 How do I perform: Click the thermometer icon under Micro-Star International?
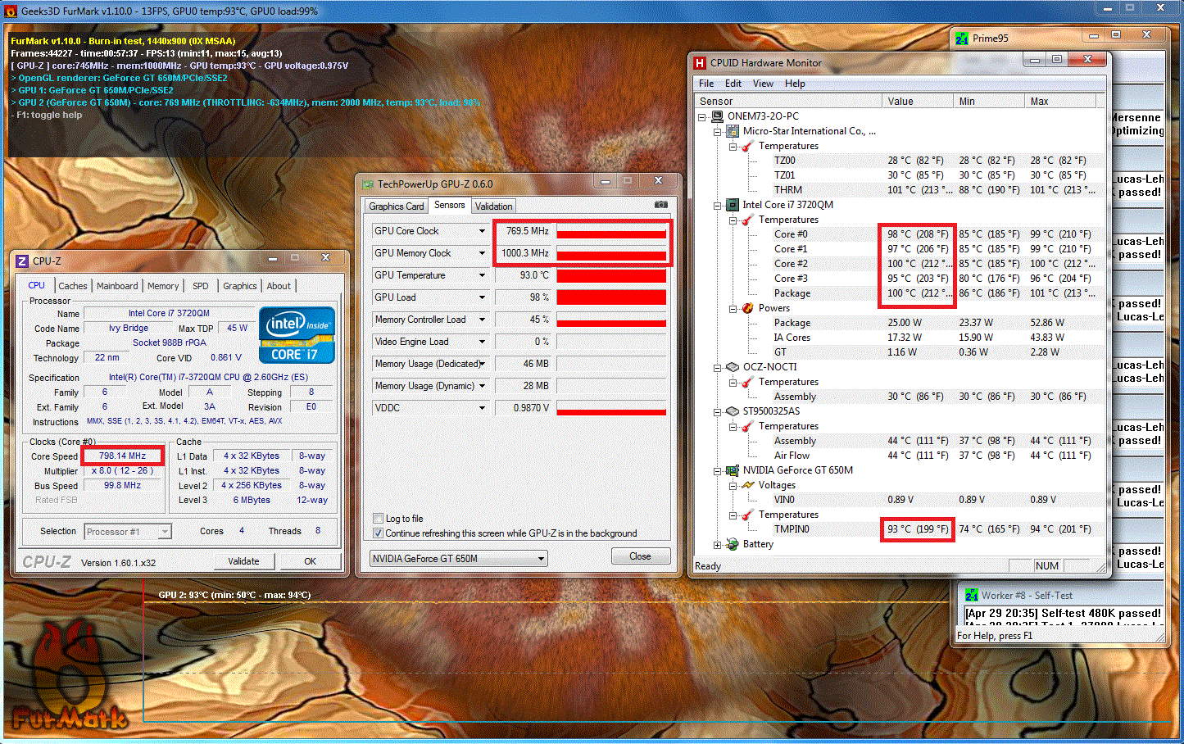pos(747,146)
